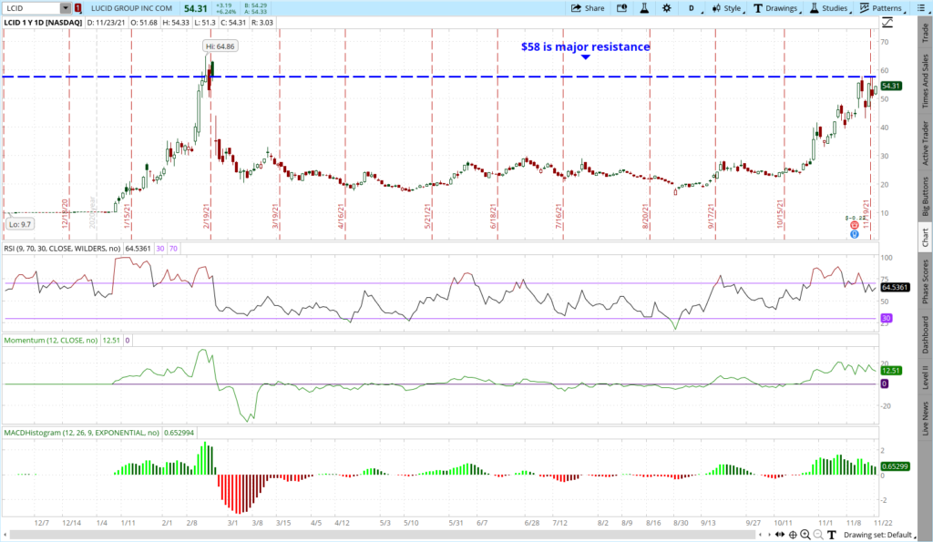Open the Edit studies flask icon

point(644,8)
